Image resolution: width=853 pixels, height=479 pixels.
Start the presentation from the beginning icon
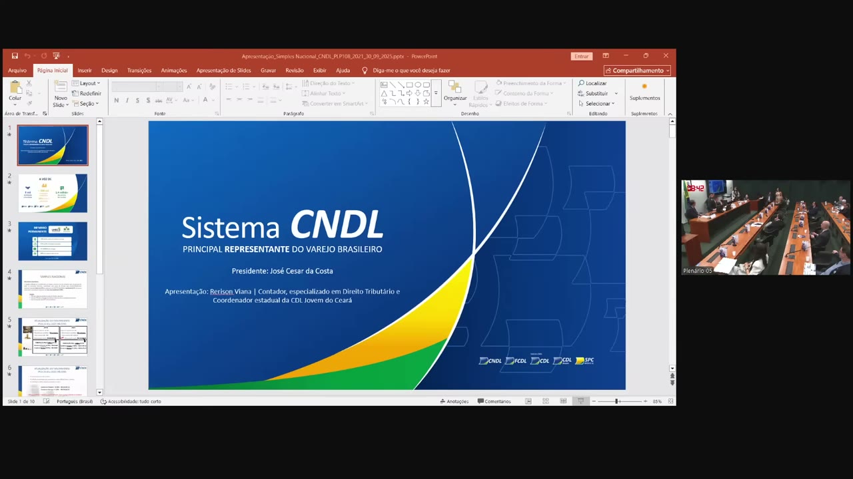(57, 56)
